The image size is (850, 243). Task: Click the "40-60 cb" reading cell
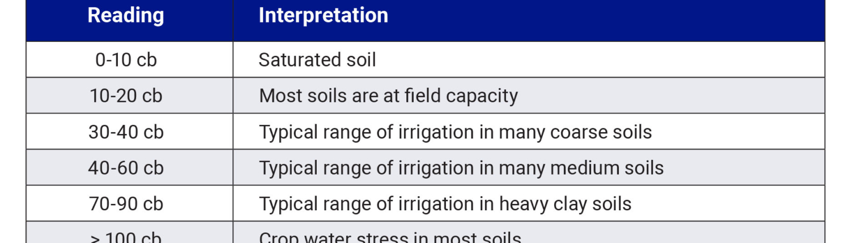coord(126,168)
